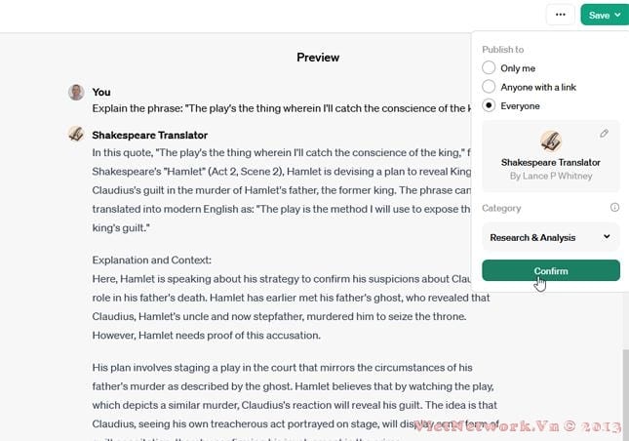Click the Confirm button
The height and width of the screenshot is (441, 629).
point(551,270)
